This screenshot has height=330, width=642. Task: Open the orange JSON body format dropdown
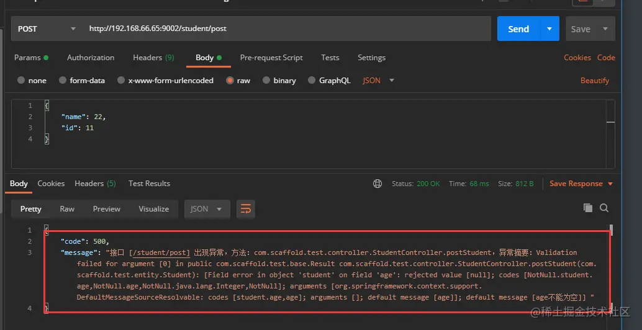pyautogui.click(x=378, y=81)
